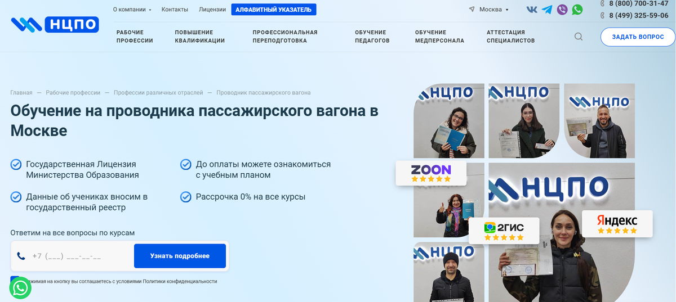
Task: Click the location arrow icon near Москва
Action: click(472, 10)
